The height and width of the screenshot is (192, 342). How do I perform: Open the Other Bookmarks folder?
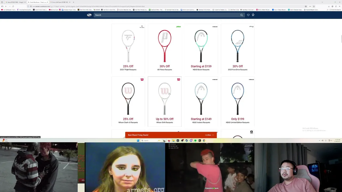[x=335, y=10]
